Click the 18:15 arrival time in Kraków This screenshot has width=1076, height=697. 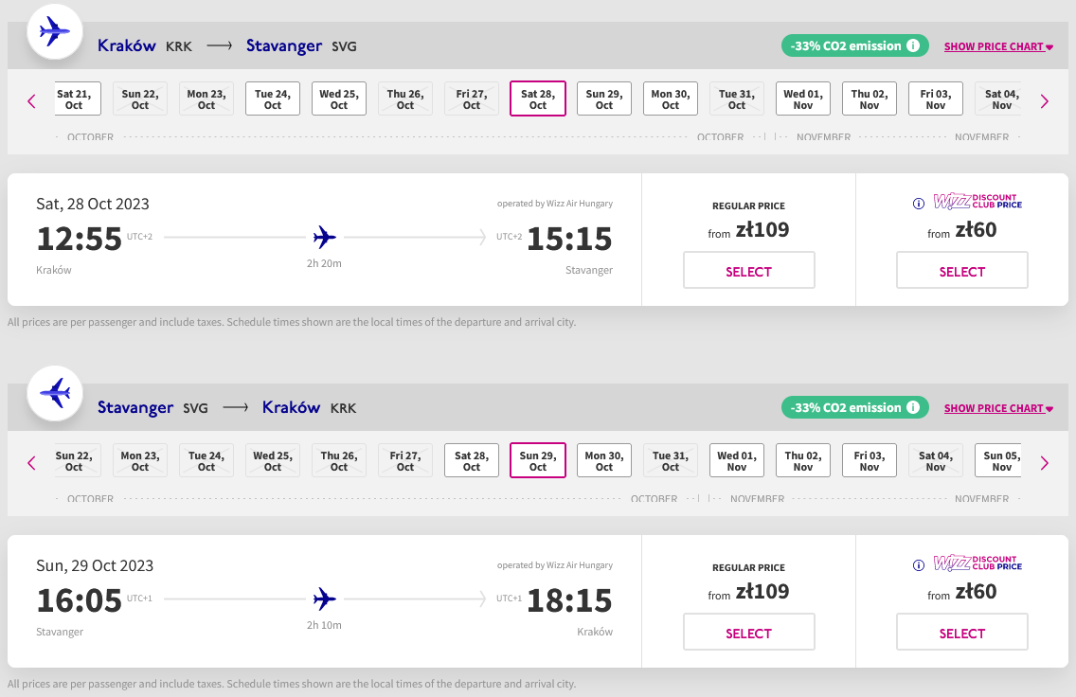pos(569,600)
